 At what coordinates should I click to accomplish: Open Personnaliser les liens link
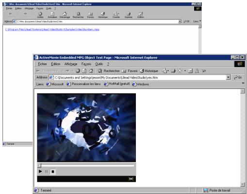pos(84,84)
